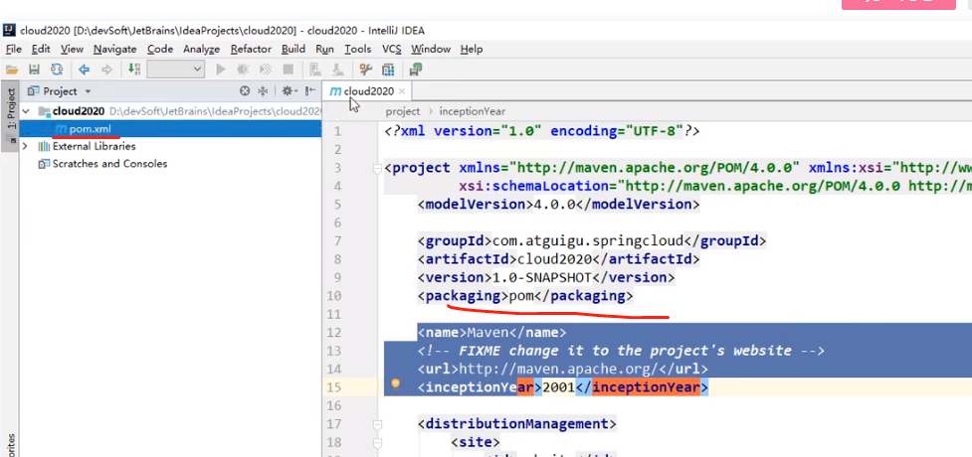
Task: Open the Build menu
Action: 293,49
